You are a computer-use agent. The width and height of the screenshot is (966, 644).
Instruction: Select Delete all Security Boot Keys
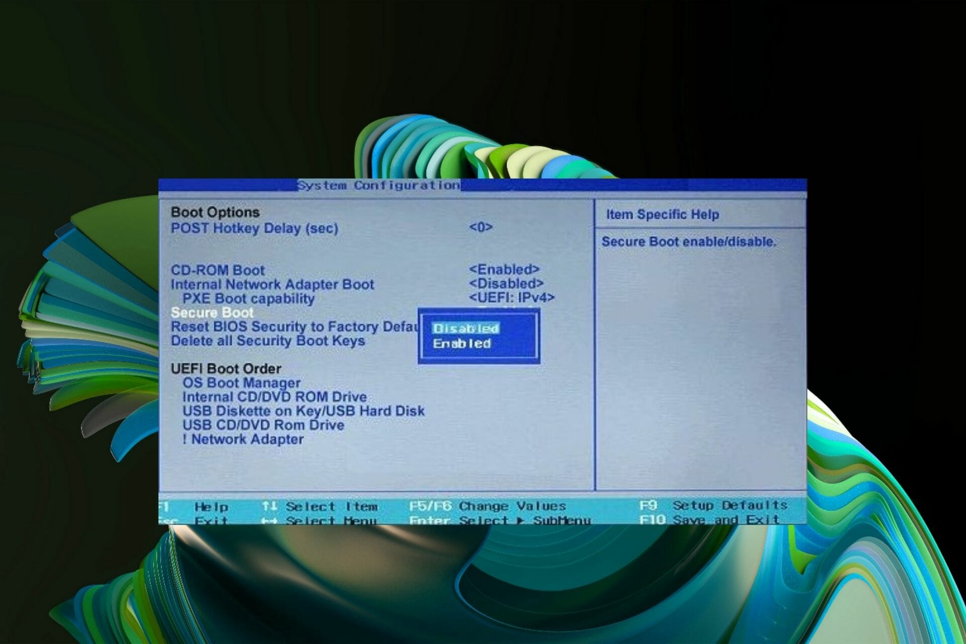coord(268,341)
